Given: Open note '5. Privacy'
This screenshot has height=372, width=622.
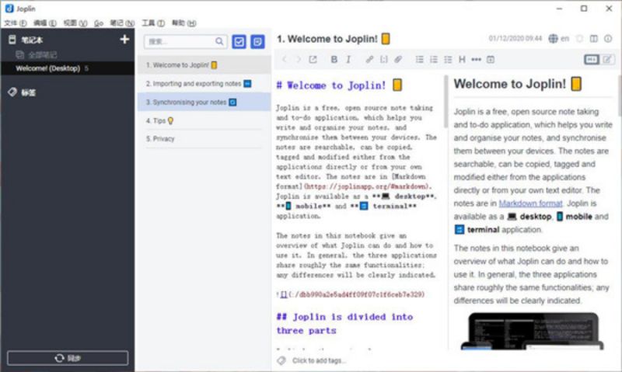Looking at the screenshot, I should [x=204, y=139].
